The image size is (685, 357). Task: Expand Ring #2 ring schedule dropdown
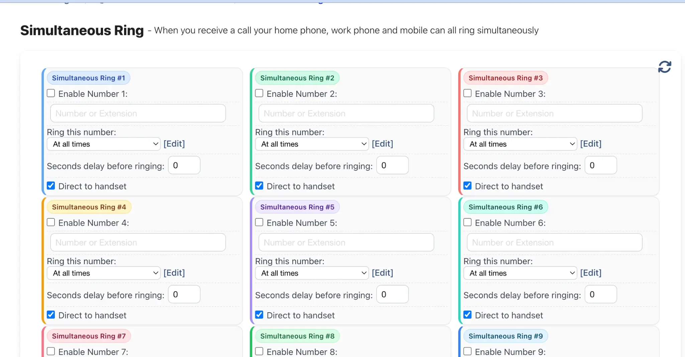pyautogui.click(x=312, y=144)
